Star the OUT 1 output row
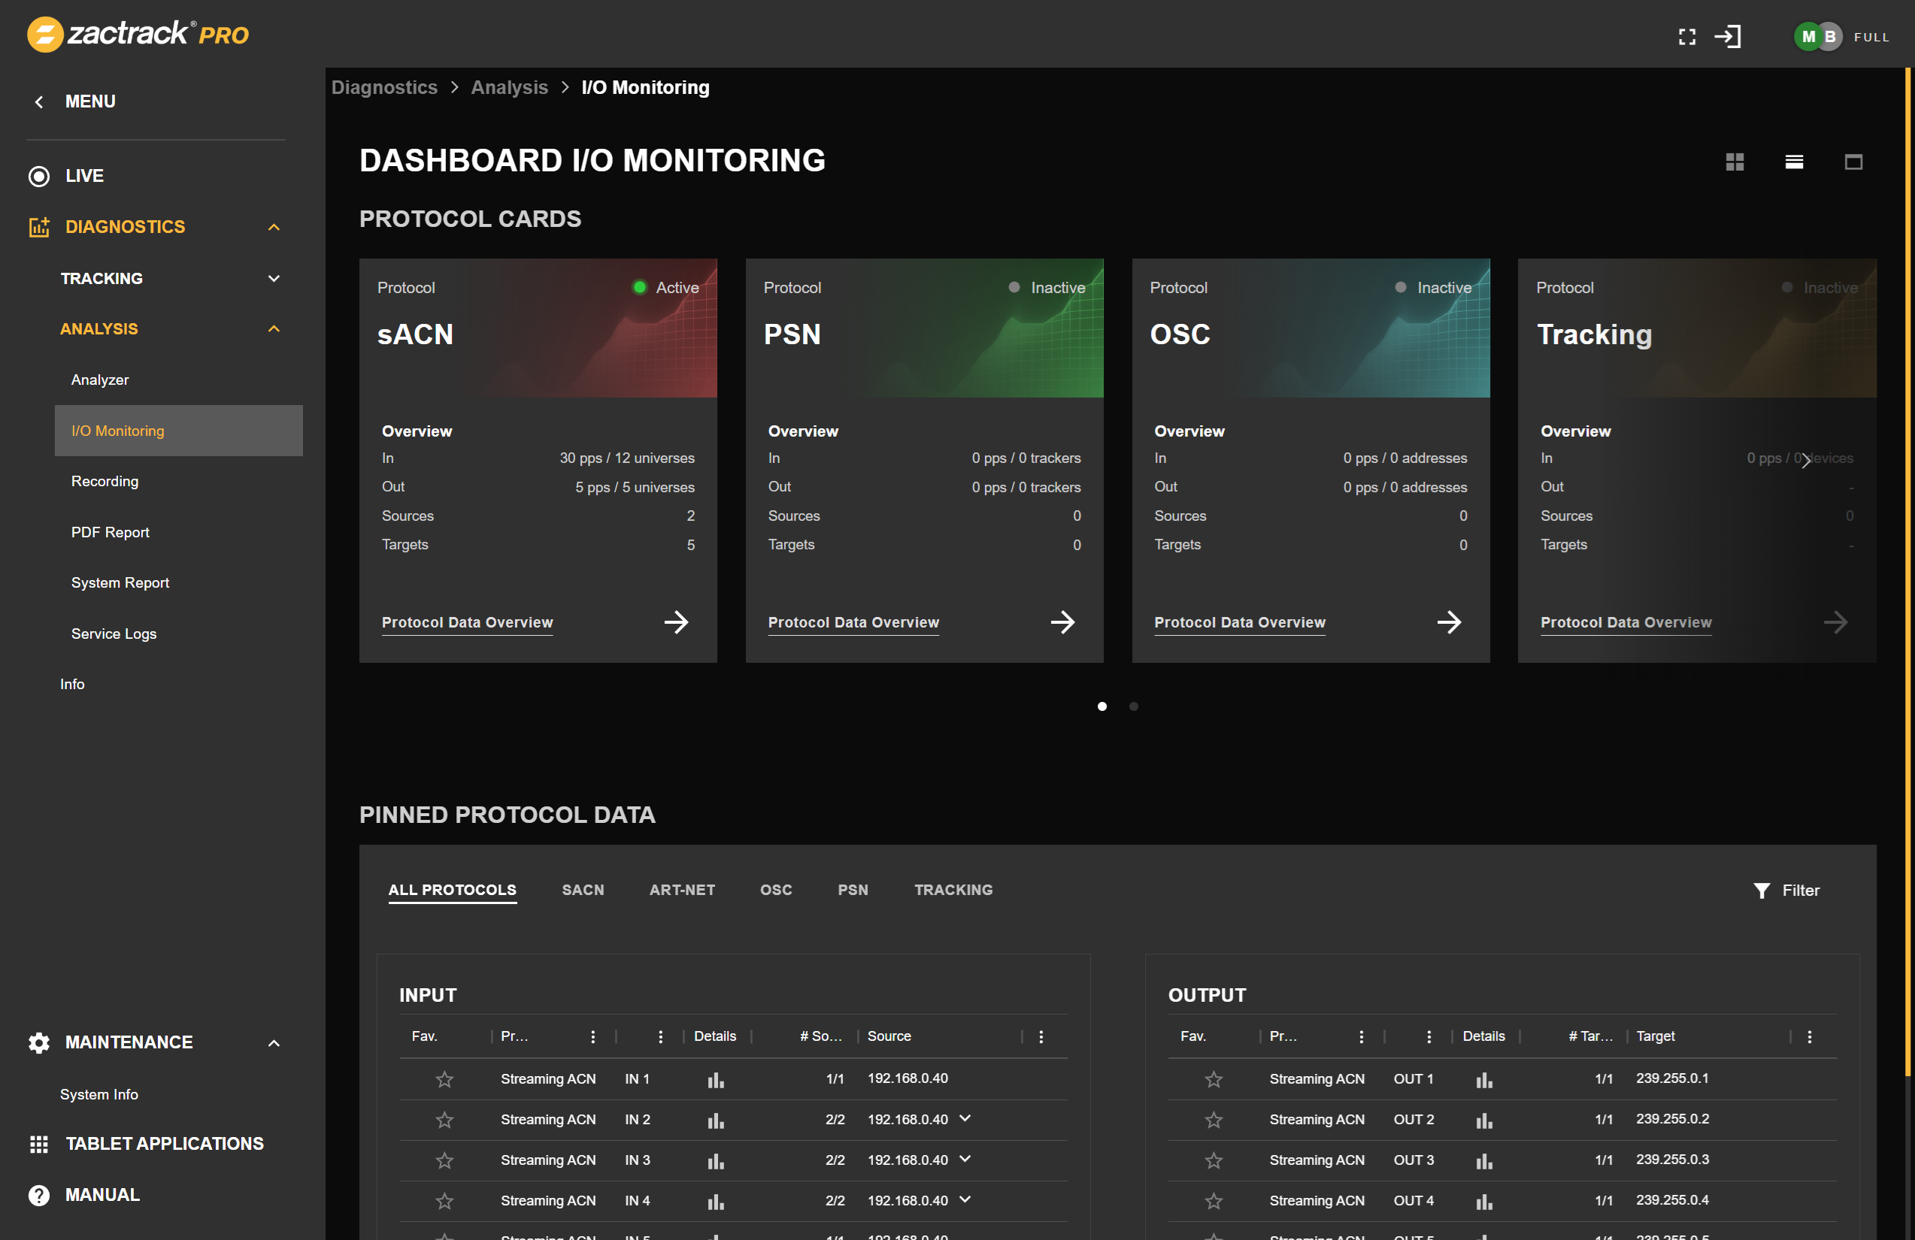 (1214, 1080)
